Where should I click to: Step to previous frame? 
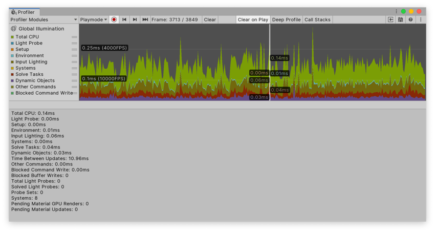coord(124,19)
